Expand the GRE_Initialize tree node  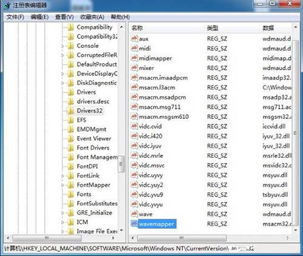[62, 213]
